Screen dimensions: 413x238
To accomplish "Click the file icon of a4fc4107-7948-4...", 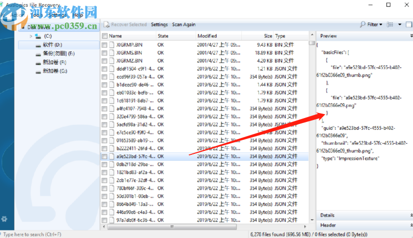I will tap(112, 109).
